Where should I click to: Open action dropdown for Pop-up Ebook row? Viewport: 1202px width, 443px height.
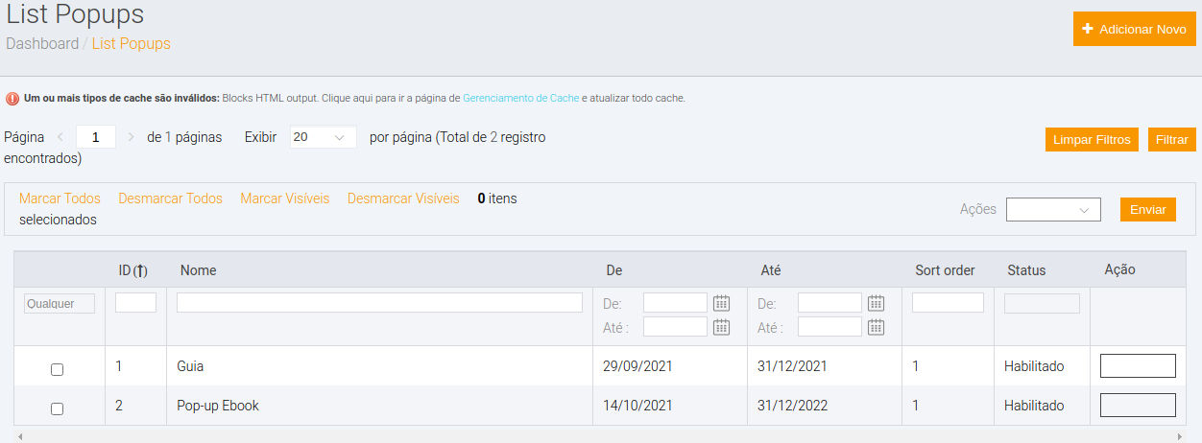click(x=1138, y=405)
